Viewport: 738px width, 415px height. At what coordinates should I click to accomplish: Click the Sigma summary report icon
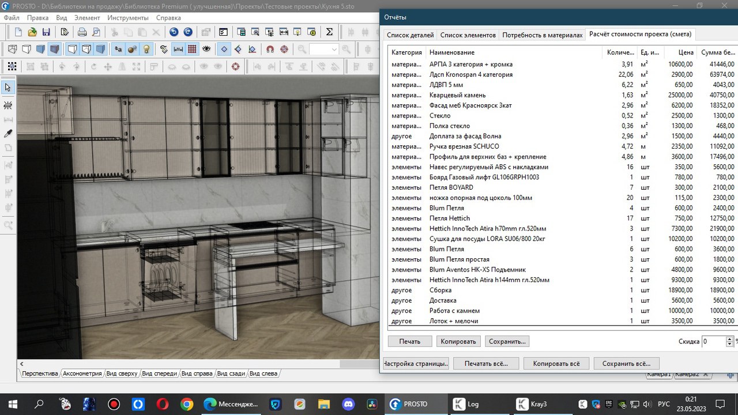329,32
